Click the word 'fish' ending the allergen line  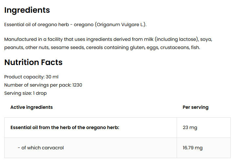tap(195, 47)
